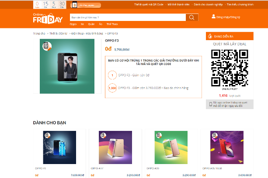Viewport: 268px width, 178px height.
Task: Click the 0đ price on the OPPO A57 card
Action: click(93, 175)
